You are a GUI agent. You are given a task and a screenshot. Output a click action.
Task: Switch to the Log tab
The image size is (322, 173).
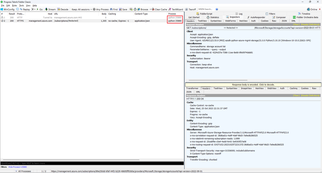click(239, 14)
